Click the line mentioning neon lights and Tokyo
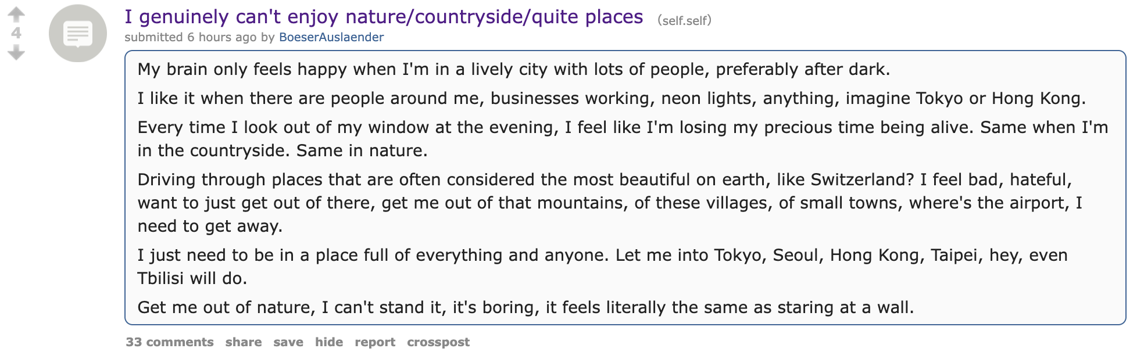The image size is (1144, 352). point(612,98)
